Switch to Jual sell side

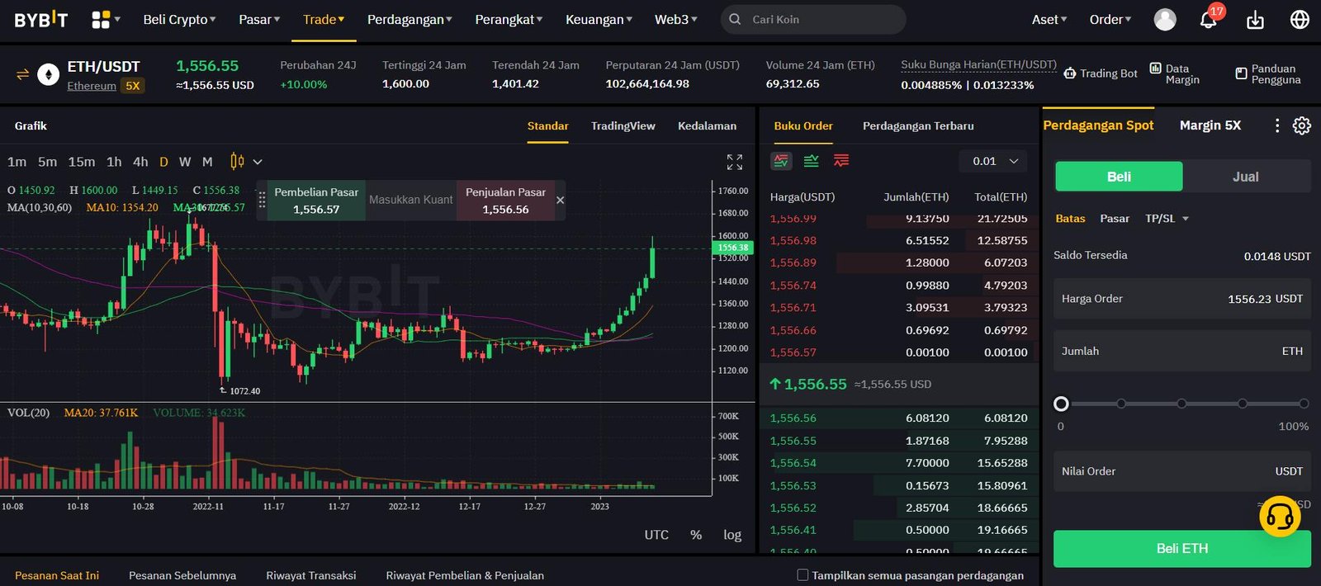tap(1246, 177)
